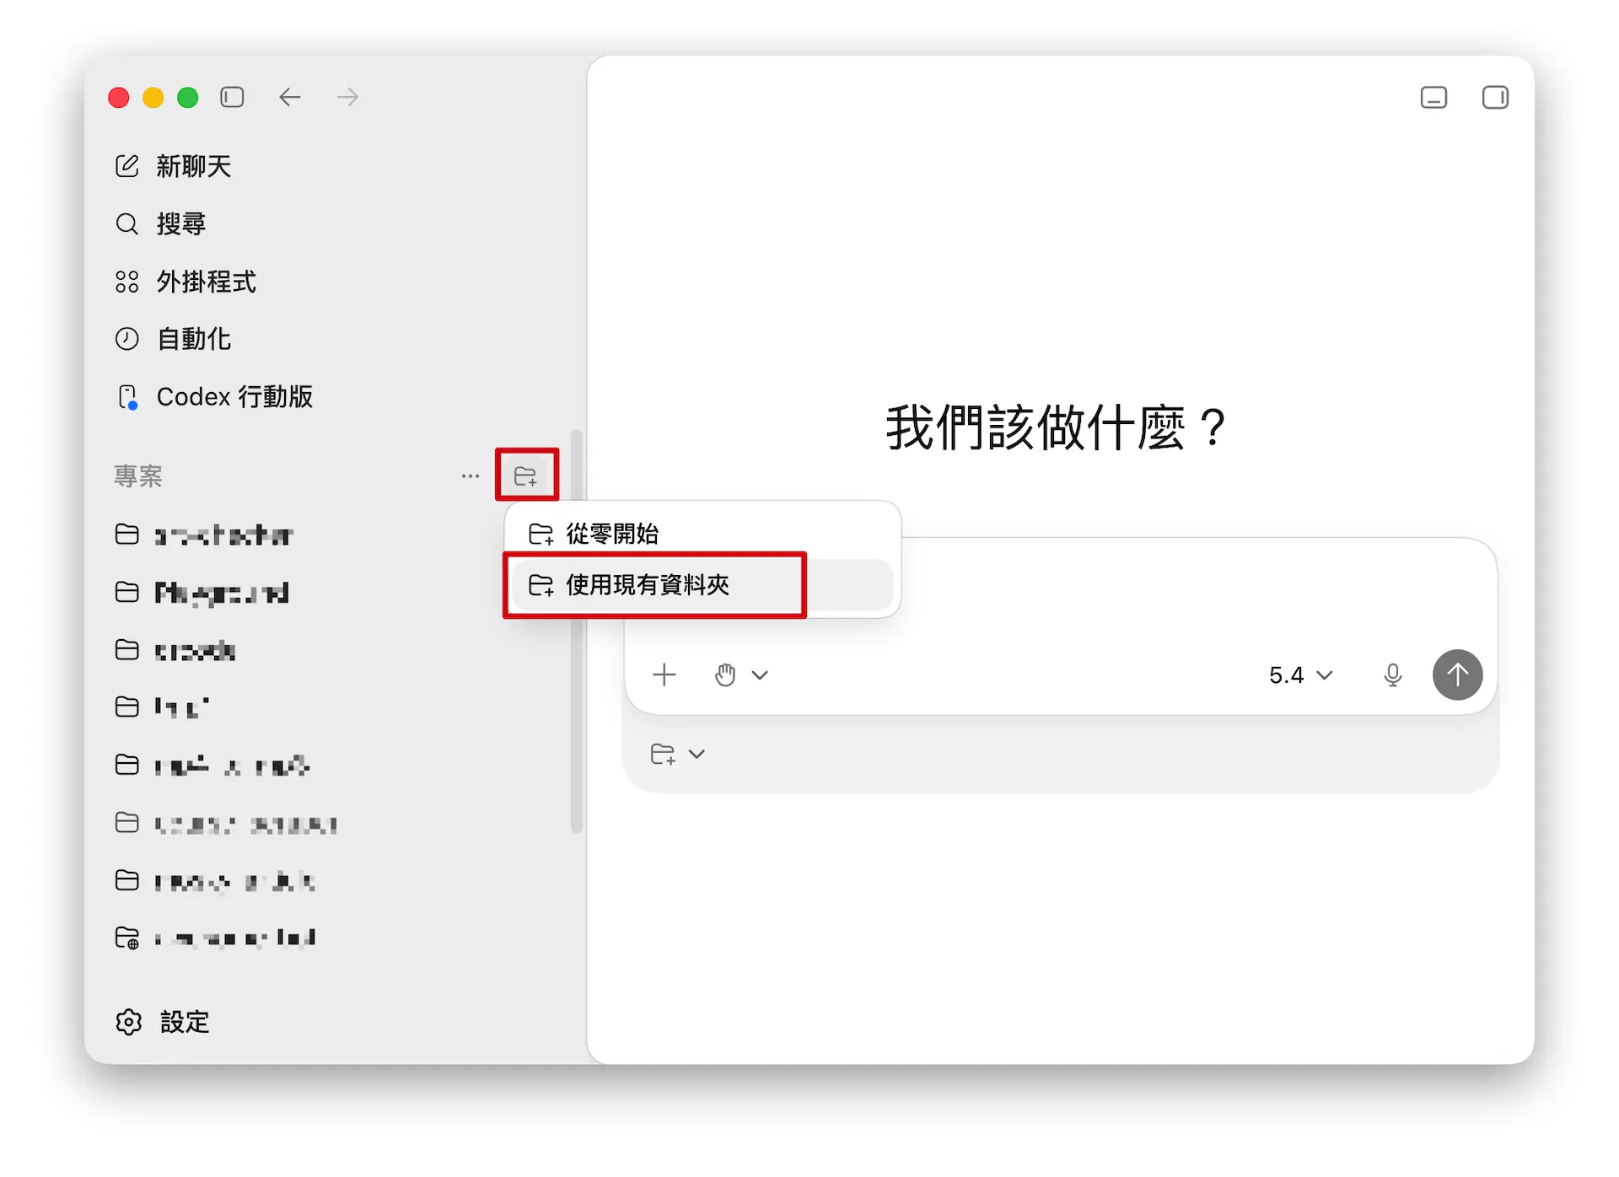
Task: Start a new chat (新聊天)
Action: (x=173, y=166)
